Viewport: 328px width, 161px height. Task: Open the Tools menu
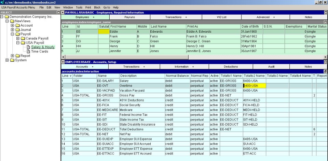pos(79,7)
